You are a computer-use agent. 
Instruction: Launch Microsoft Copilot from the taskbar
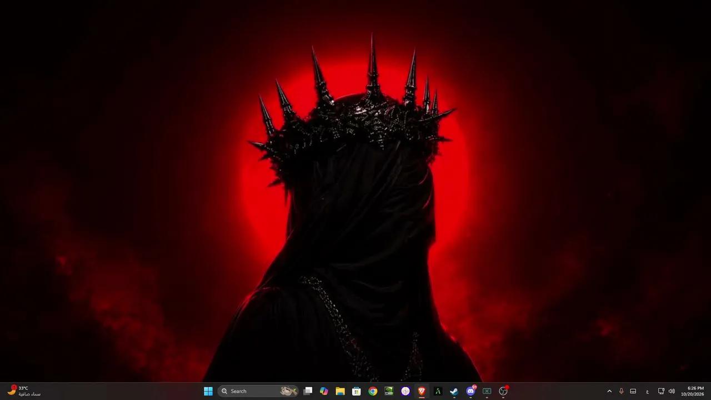[324, 391]
